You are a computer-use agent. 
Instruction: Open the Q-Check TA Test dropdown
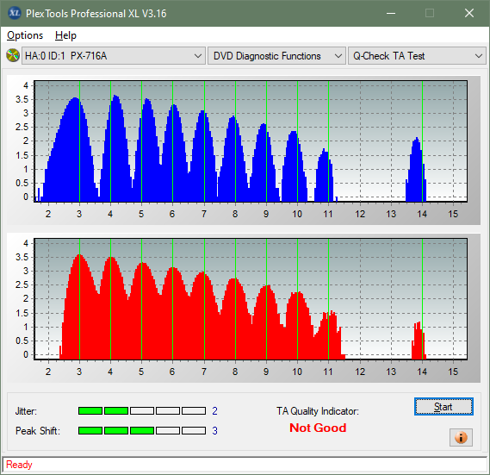(x=417, y=56)
